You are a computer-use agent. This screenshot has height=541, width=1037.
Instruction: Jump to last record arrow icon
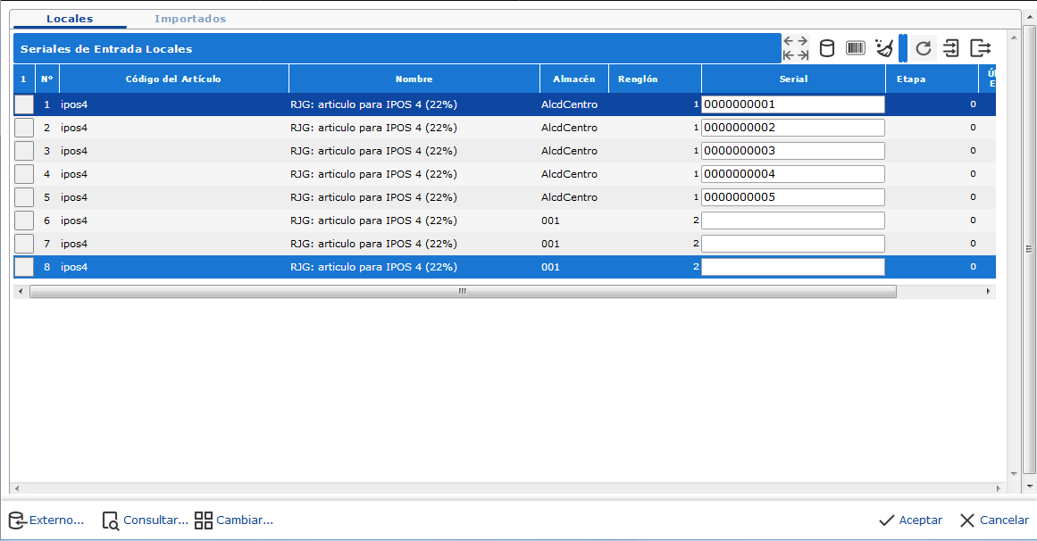802,55
